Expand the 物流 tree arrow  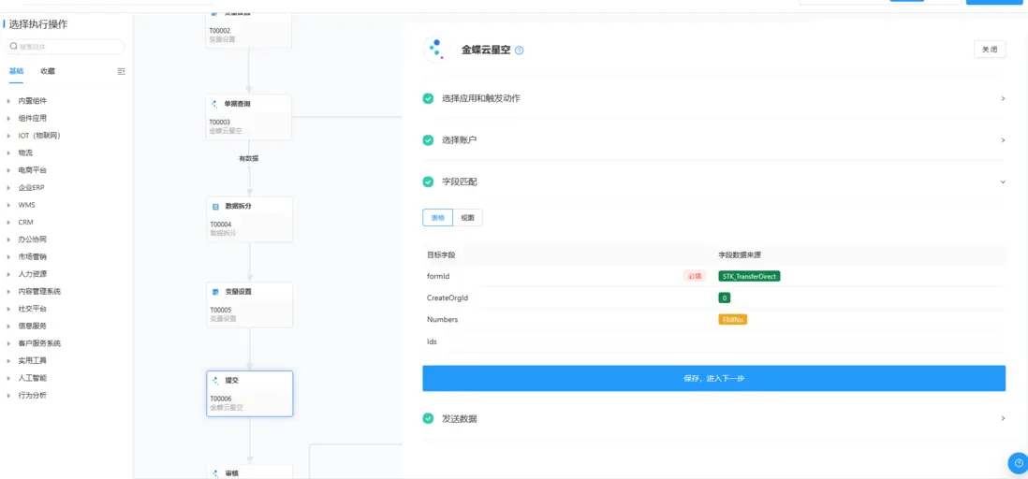pyautogui.click(x=8, y=152)
